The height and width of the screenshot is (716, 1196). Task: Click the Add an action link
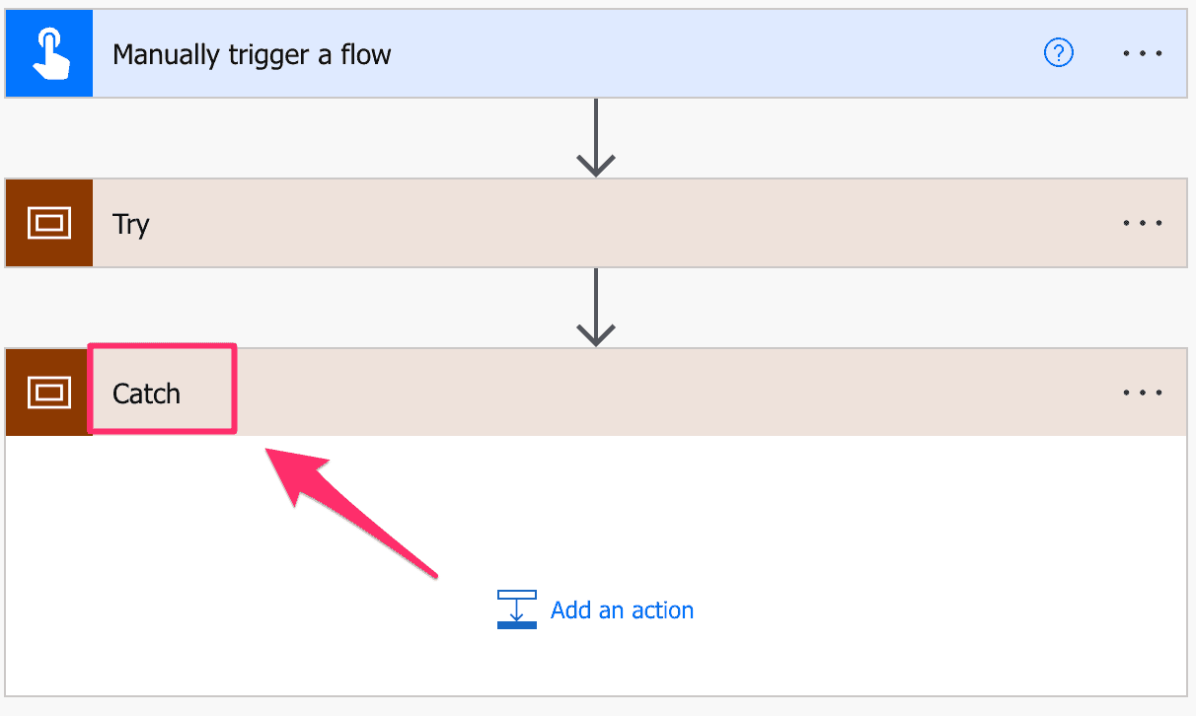click(x=622, y=609)
